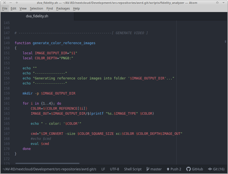Open the GitHub panel from status bar
228x174 pixels.
[195, 169]
